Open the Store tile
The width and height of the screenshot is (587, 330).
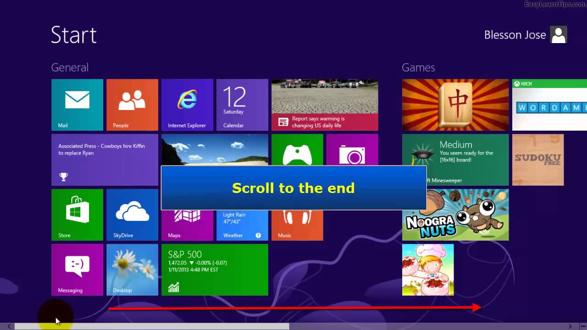pyautogui.click(x=77, y=215)
